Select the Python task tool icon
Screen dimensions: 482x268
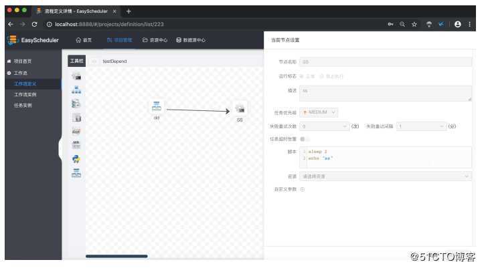76,158
